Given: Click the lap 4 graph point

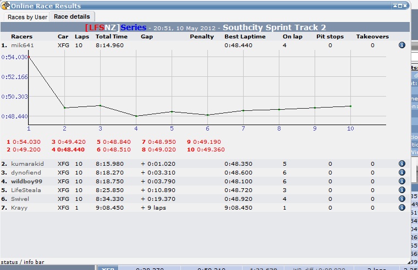Looking at the screenshot, I should pos(136,116).
